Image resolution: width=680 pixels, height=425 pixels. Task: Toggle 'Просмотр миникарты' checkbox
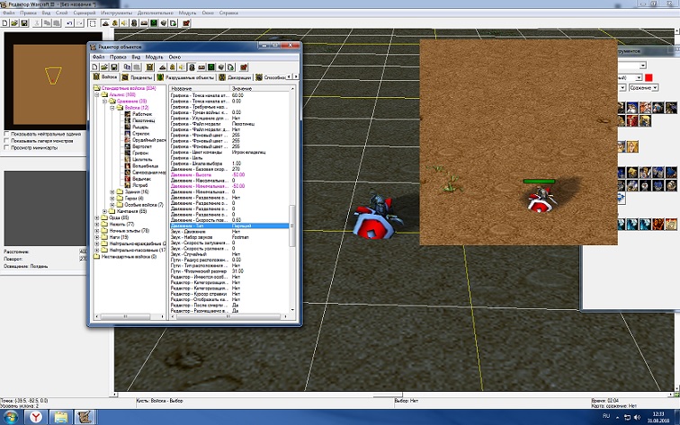coord(6,147)
